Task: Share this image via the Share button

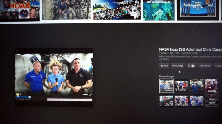Action: click(218, 66)
